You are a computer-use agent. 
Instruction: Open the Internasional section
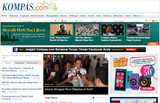point(37,16)
